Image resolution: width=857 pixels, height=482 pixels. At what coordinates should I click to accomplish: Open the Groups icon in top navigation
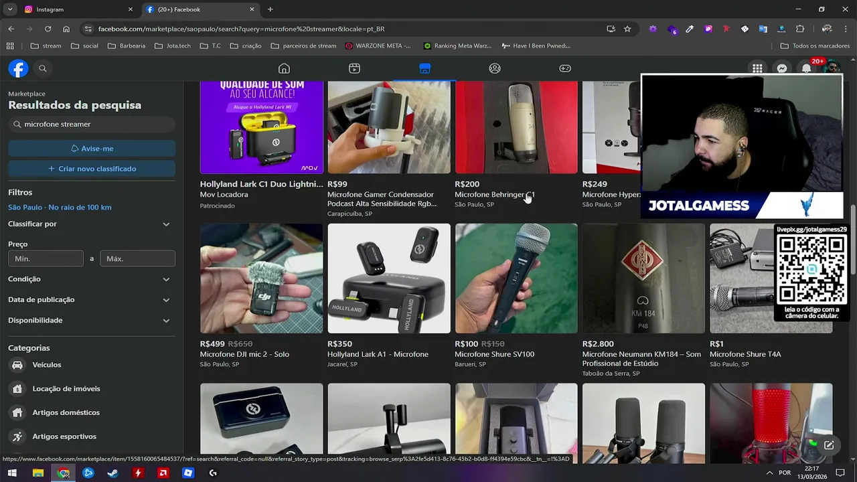(x=495, y=68)
